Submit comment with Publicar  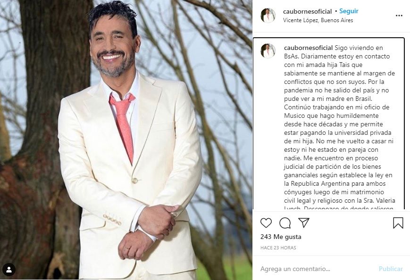tap(391, 269)
